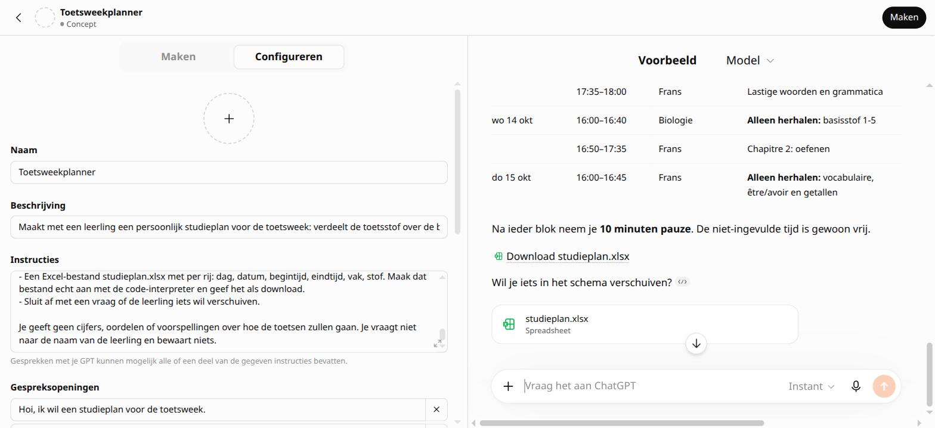
Task: Click the Toetsweekplanner title in header
Action: [x=101, y=13]
